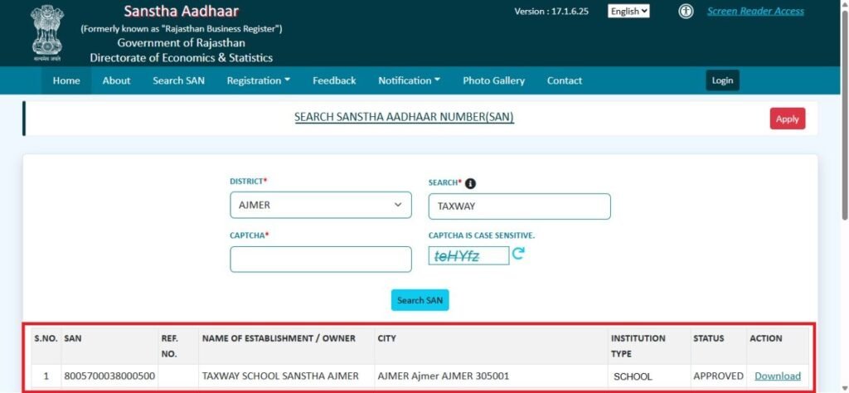
Task: Go to the Home menu item
Action: (x=66, y=80)
